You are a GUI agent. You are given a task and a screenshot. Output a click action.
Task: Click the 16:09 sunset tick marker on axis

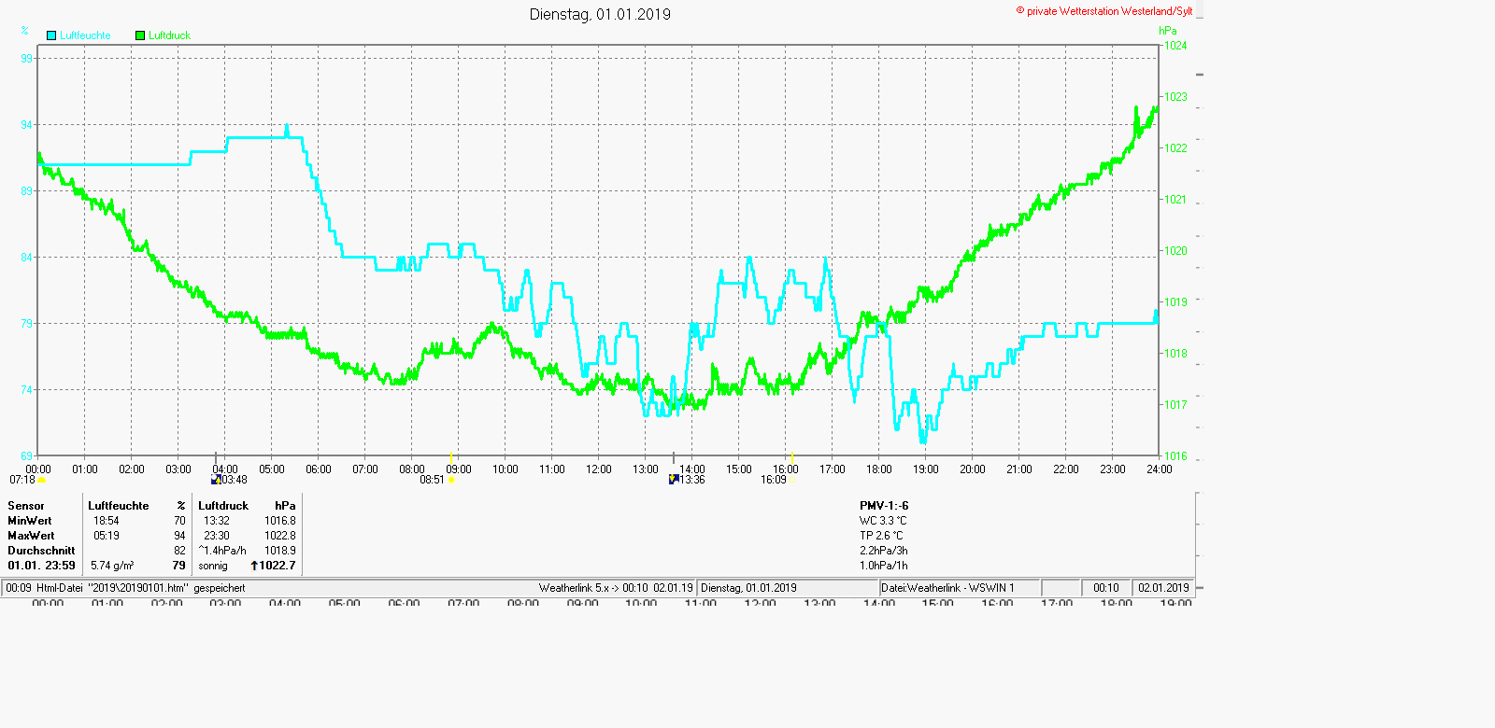click(792, 457)
